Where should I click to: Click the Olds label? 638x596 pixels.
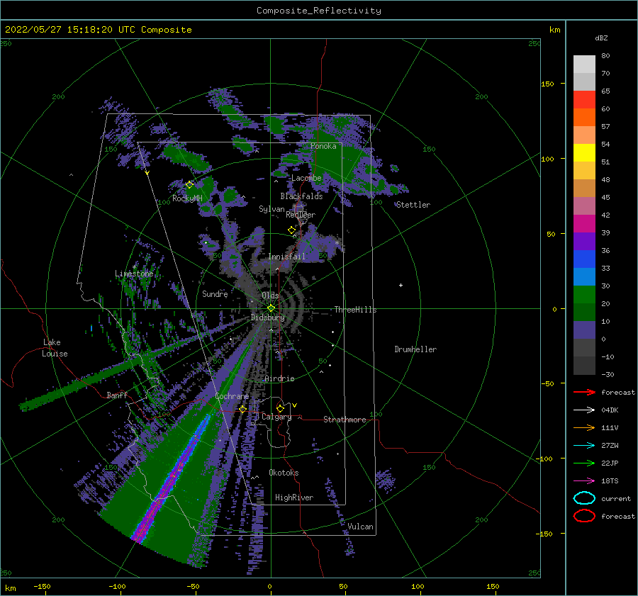tap(270, 296)
